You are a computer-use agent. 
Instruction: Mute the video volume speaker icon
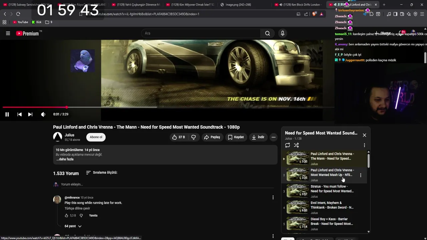[43, 114]
